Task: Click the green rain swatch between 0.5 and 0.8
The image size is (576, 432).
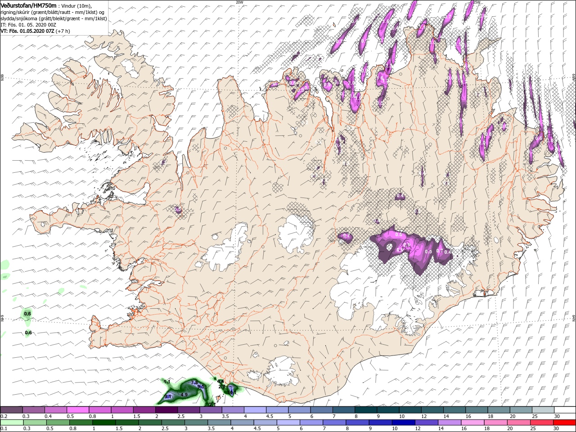Action: (58, 423)
